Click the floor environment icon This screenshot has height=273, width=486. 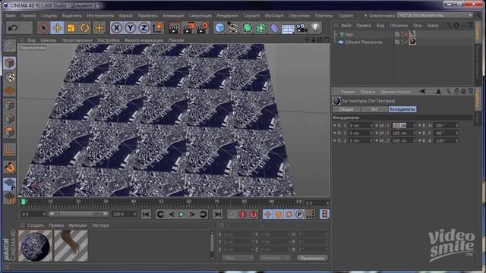288,28
